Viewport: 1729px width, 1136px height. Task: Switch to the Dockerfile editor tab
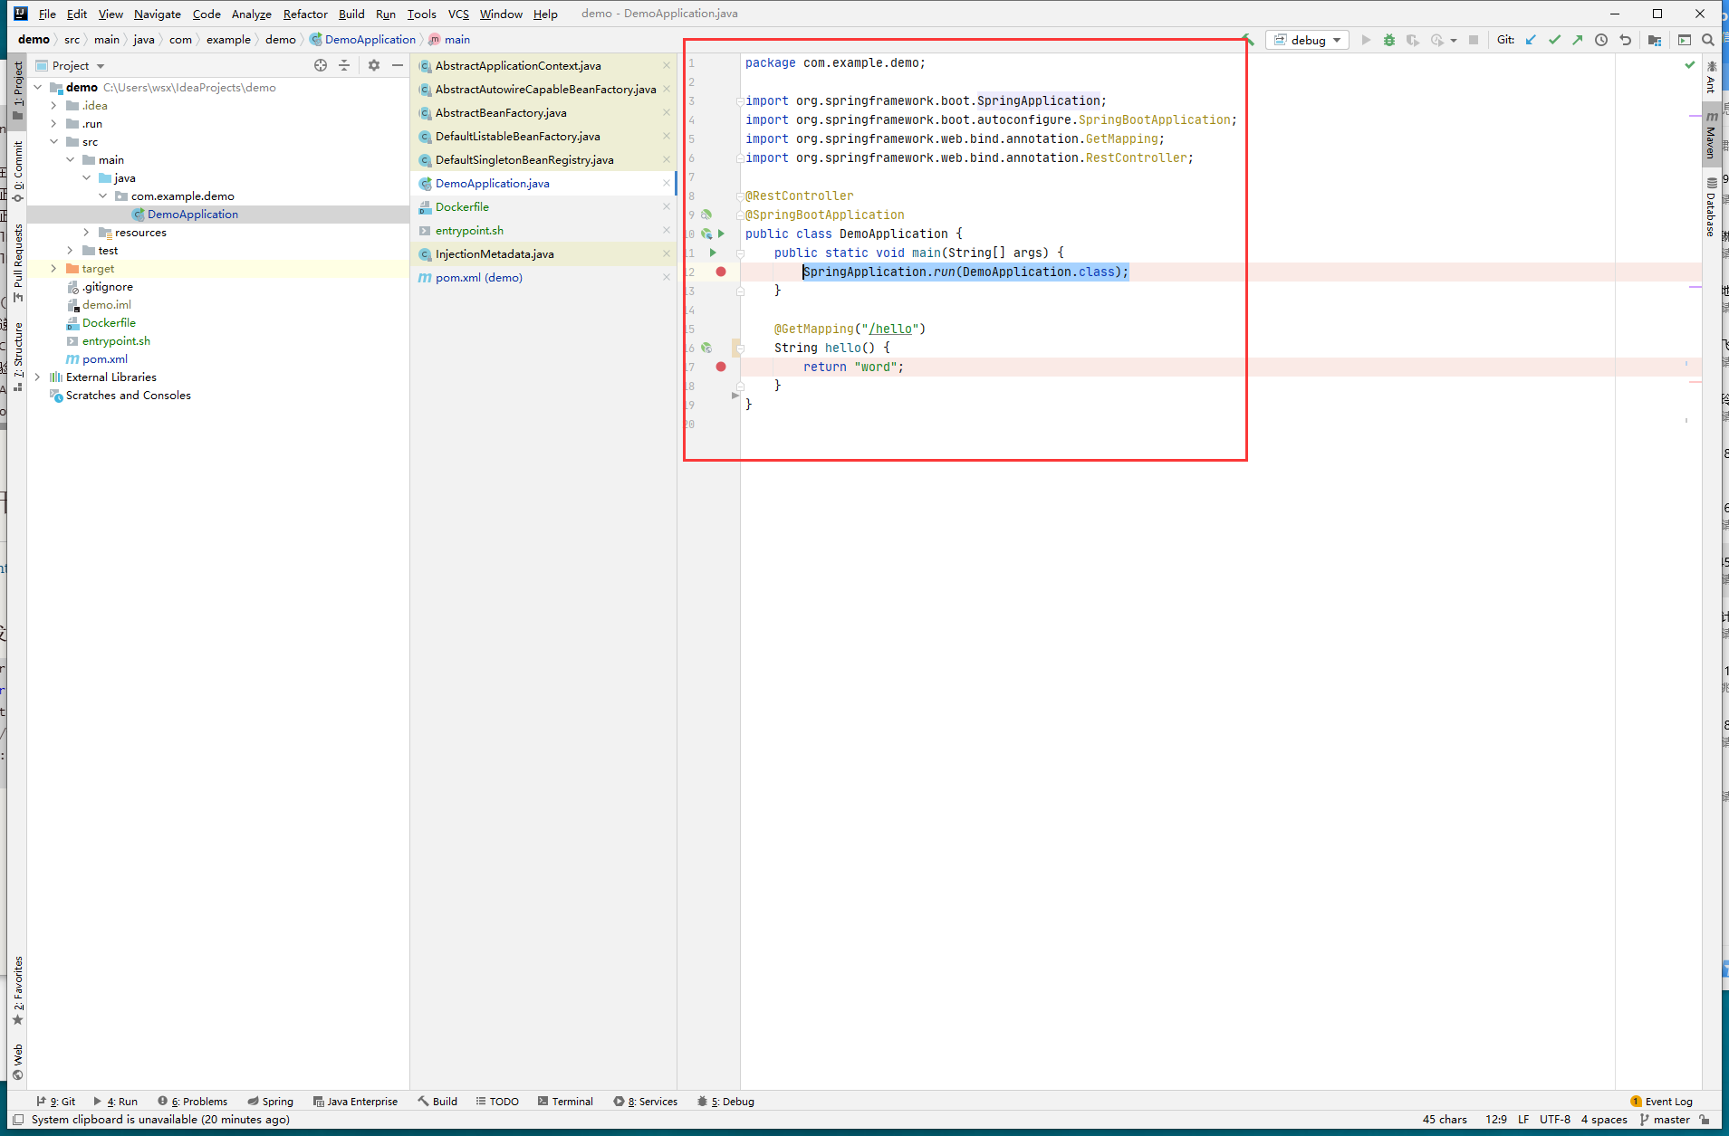coord(462,207)
